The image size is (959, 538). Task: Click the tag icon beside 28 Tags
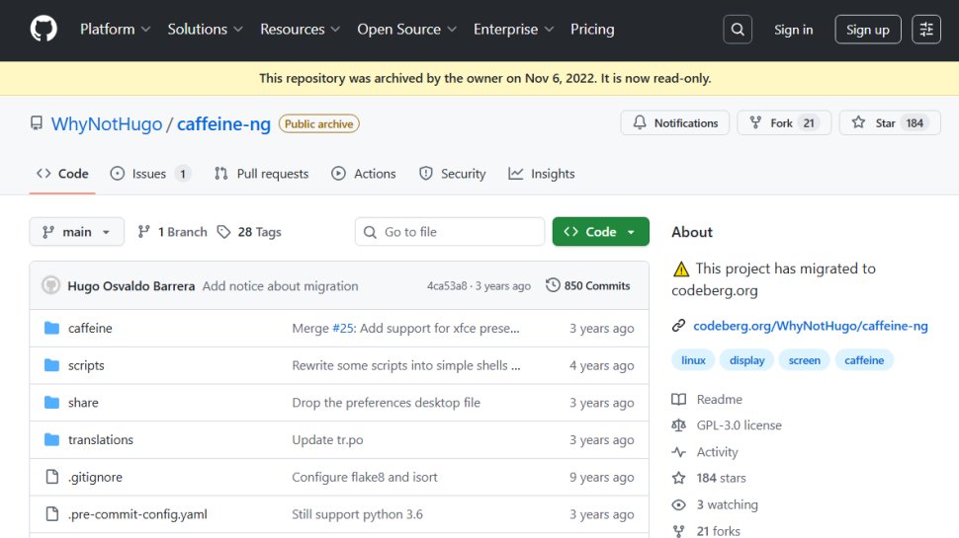(223, 232)
